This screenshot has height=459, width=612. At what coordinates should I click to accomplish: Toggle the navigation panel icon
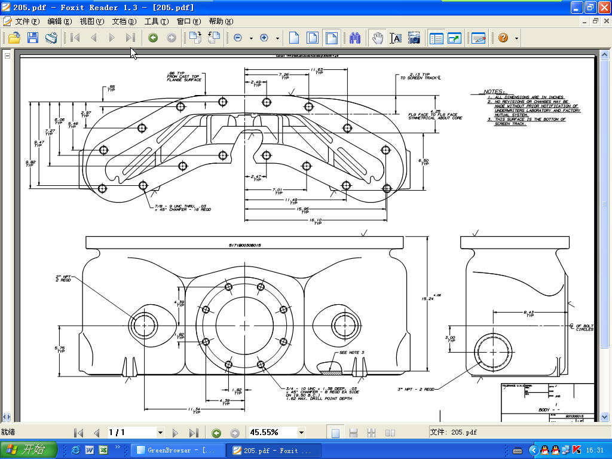pos(436,38)
